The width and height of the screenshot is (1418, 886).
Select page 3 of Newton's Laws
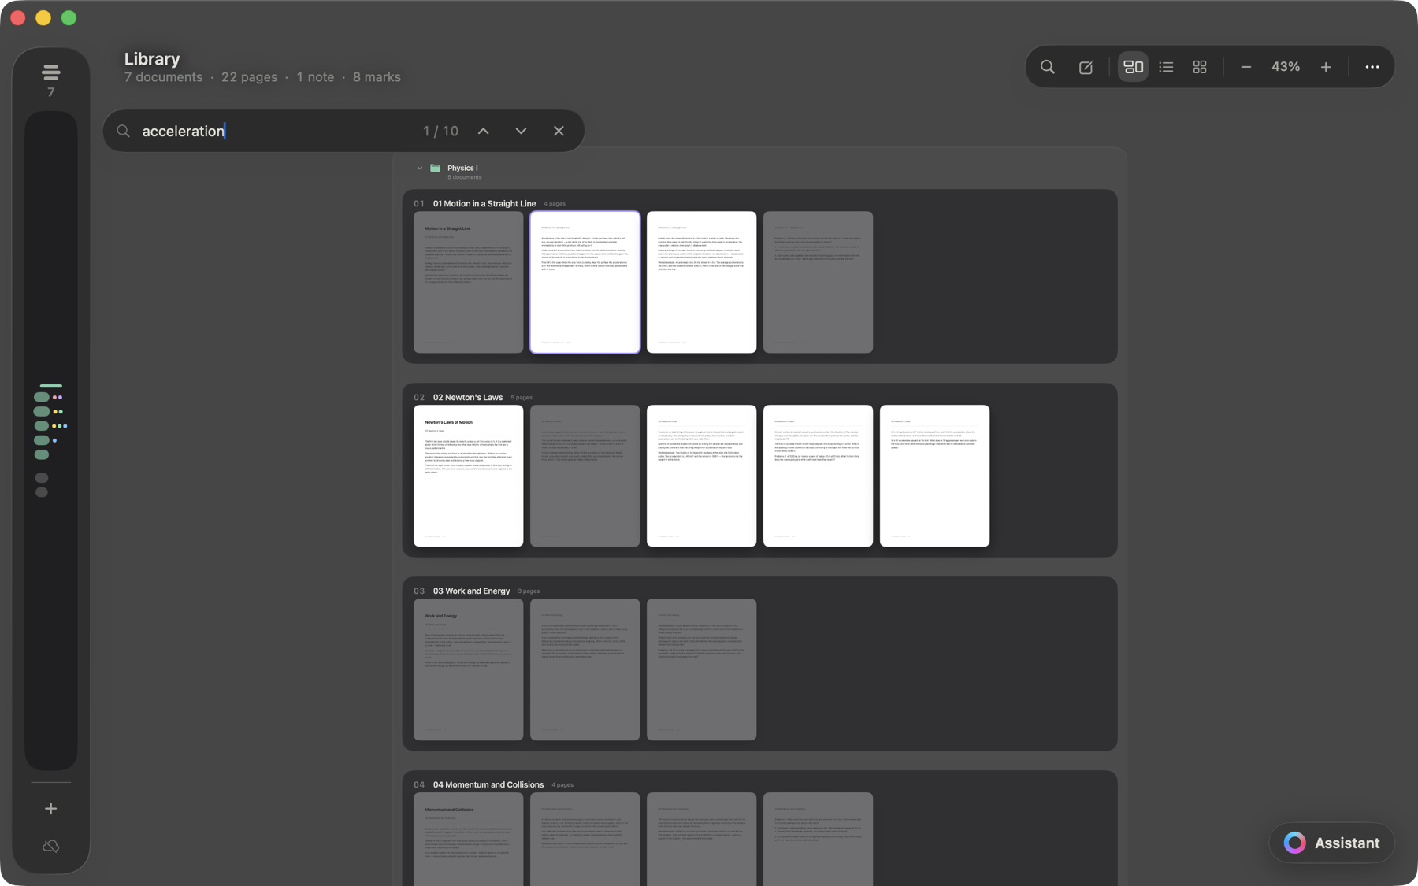(701, 476)
